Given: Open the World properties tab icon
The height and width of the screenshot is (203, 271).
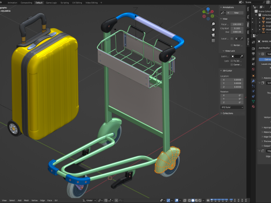Looking at the screenshot, I should click(253, 69).
